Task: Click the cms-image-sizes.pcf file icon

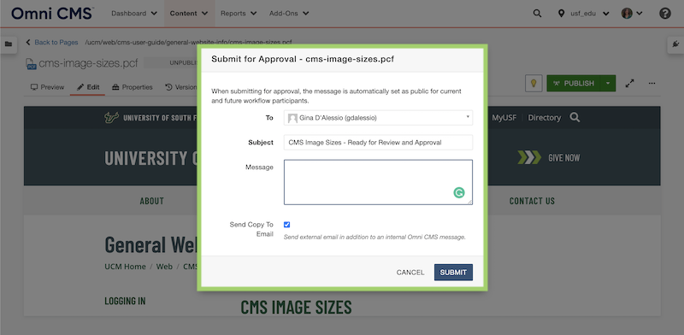Action: coord(31,64)
